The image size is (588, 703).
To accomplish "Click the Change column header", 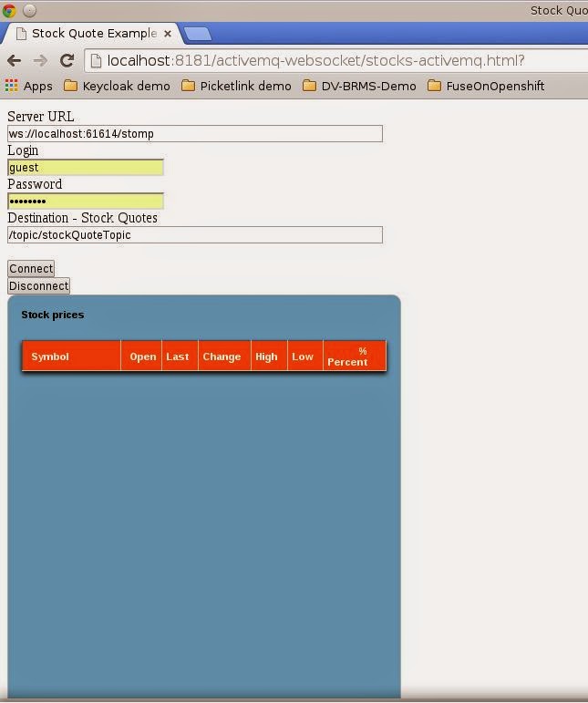I will tap(224, 357).
